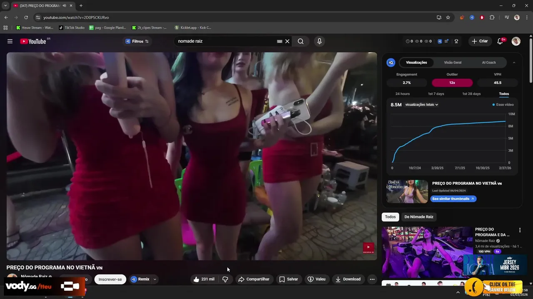This screenshot has width=533, height=299.
Task: Open the on-screen keyboard icon in search box
Action: tap(279, 41)
